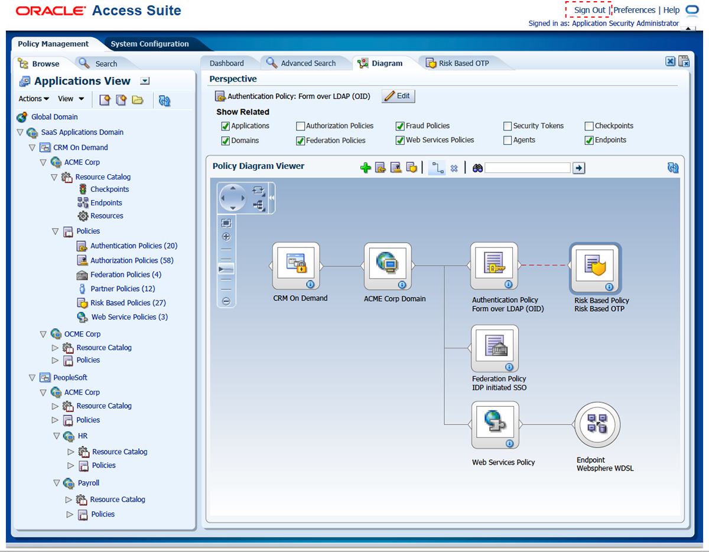Image resolution: width=709 pixels, height=552 pixels.
Task: Click the authorization policy toolbar icon
Action: point(396,168)
